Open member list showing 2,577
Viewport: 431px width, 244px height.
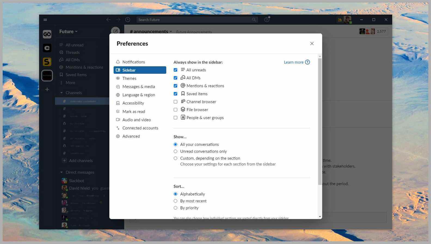pyautogui.click(x=373, y=31)
